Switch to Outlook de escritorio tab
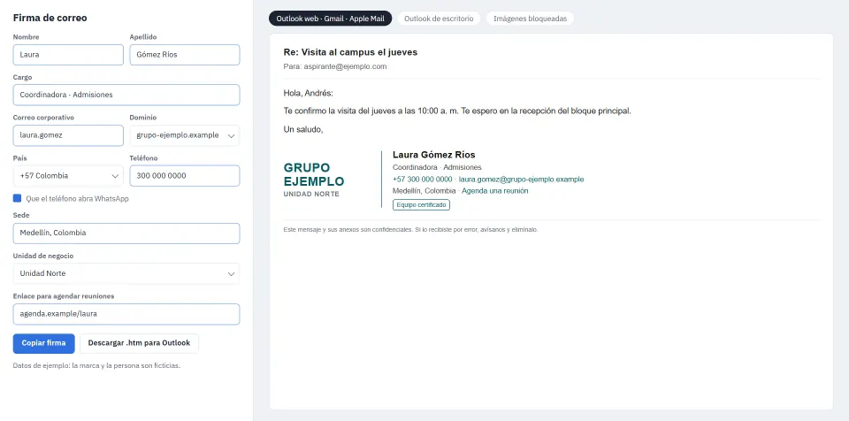 point(440,19)
